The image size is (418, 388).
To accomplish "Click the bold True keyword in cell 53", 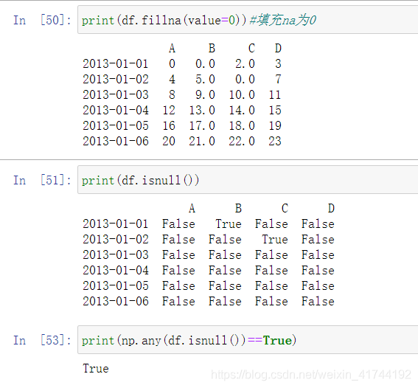I will (x=277, y=340).
